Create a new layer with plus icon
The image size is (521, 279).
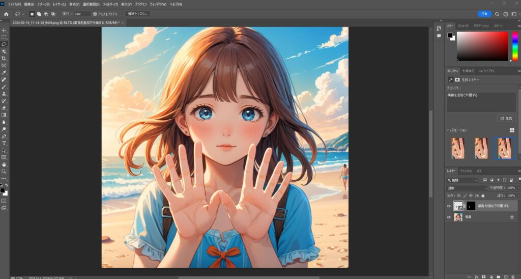click(506, 276)
